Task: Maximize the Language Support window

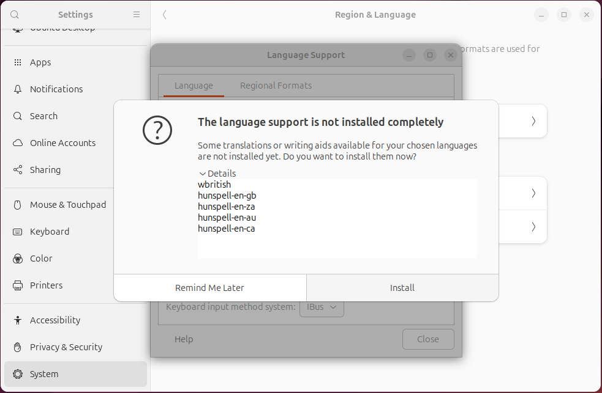Action: [x=430, y=55]
